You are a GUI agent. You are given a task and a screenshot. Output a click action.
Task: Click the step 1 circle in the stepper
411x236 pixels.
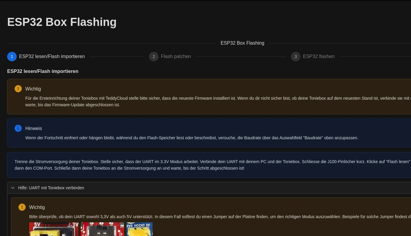click(12, 57)
